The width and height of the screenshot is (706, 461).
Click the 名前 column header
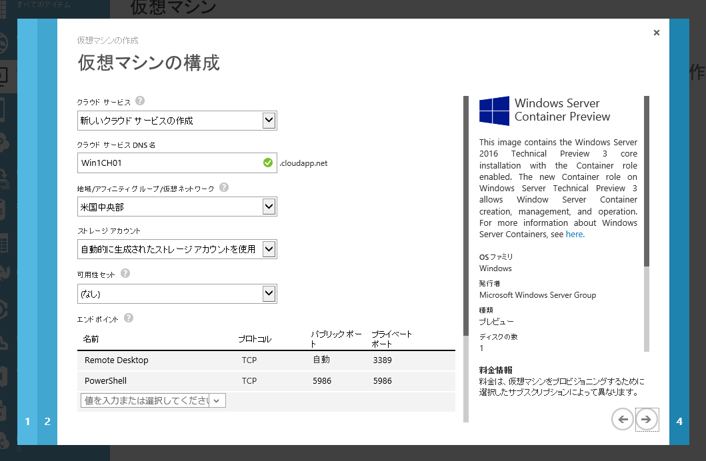(91, 338)
